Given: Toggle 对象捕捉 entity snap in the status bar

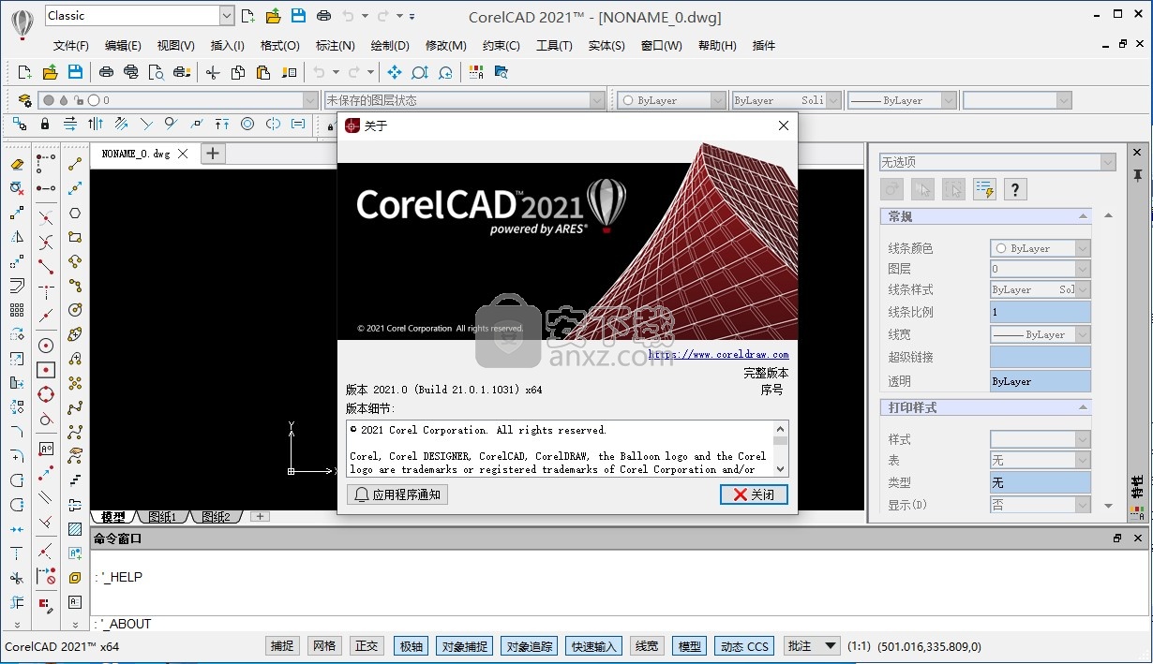Looking at the screenshot, I should 464,646.
